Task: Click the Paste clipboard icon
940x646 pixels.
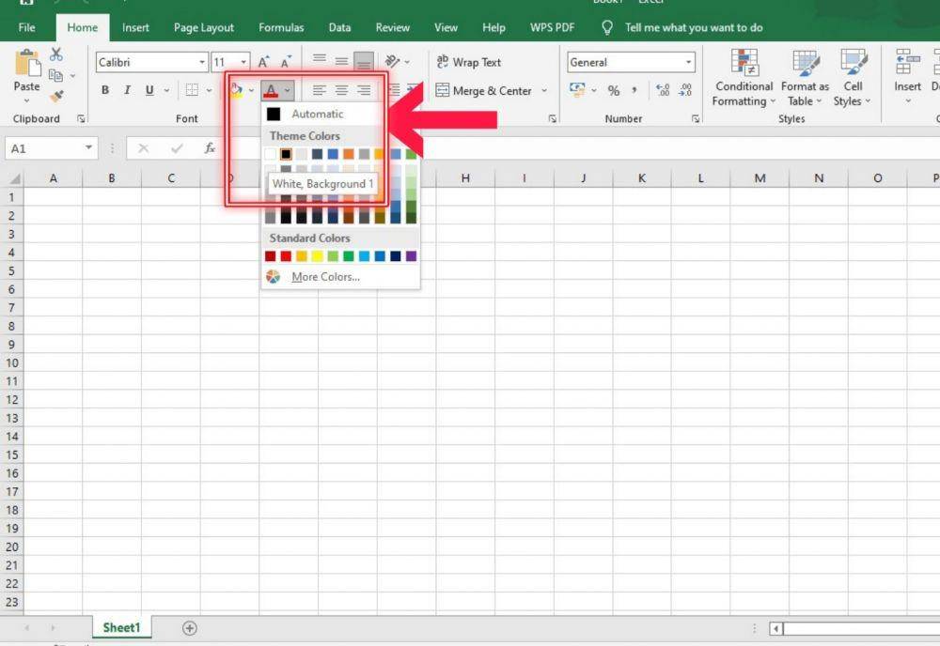Action: pyautogui.click(x=27, y=64)
